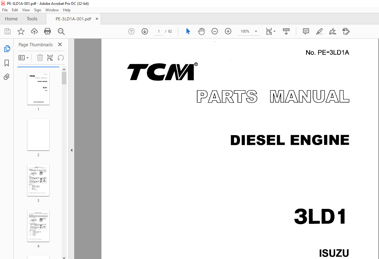This screenshot has width=379, height=259.
Task: Switch to the Tools tab
Action: [32, 19]
